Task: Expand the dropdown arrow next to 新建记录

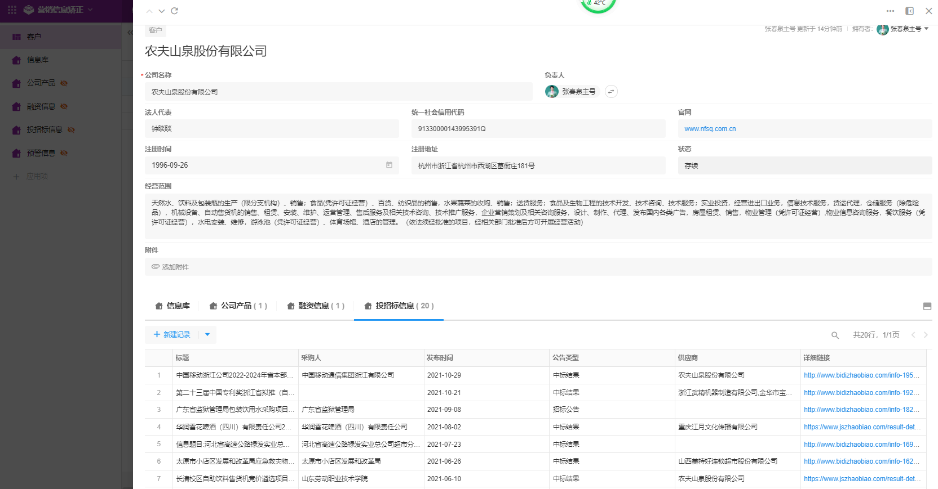Action: pyautogui.click(x=207, y=335)
